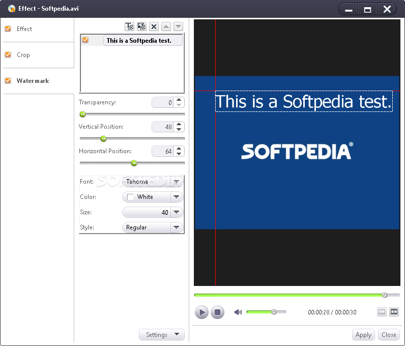Click the white color swatch

(130, 197)
